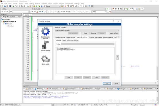Click the Copy compiler button

[85, 33]
